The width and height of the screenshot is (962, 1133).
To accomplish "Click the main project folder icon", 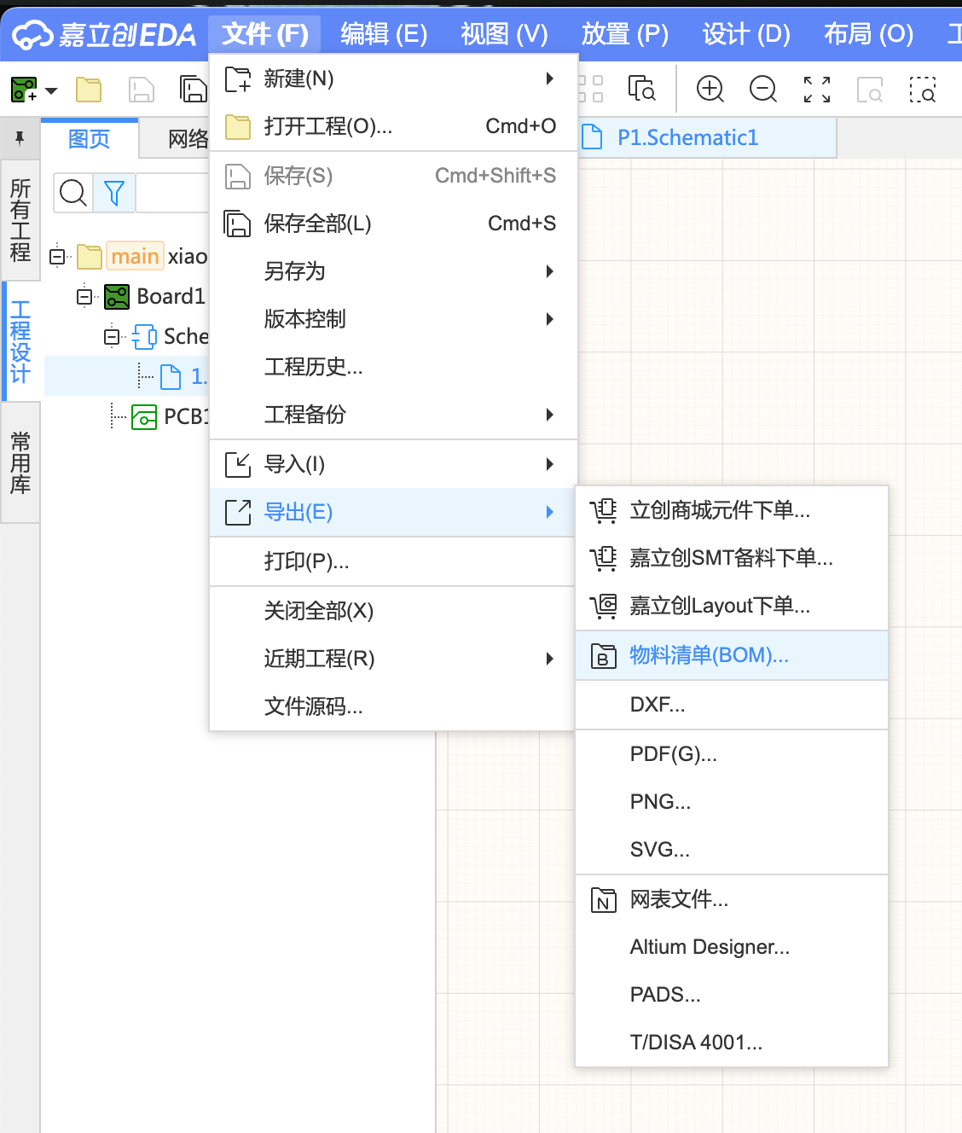I will 90,256.
